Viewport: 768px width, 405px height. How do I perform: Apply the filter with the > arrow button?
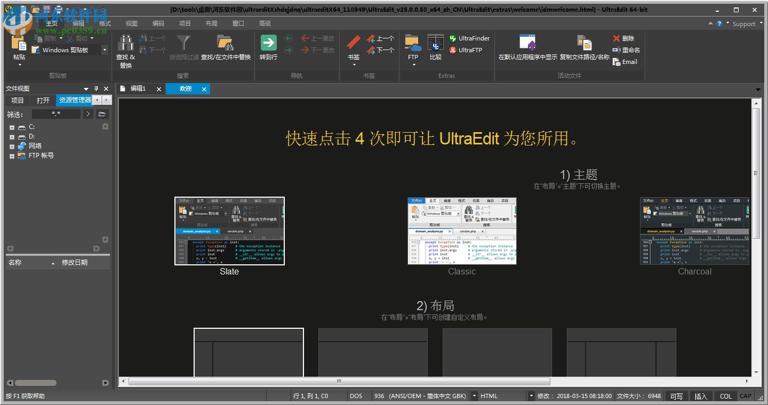coord(89,114)
